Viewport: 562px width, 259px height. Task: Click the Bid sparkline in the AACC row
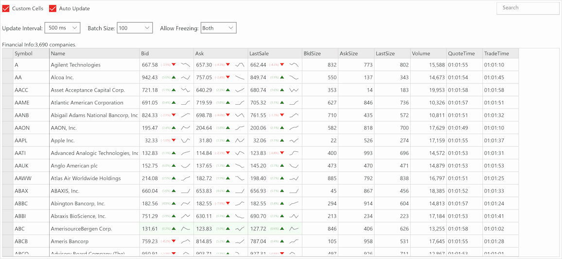(186, 90)
